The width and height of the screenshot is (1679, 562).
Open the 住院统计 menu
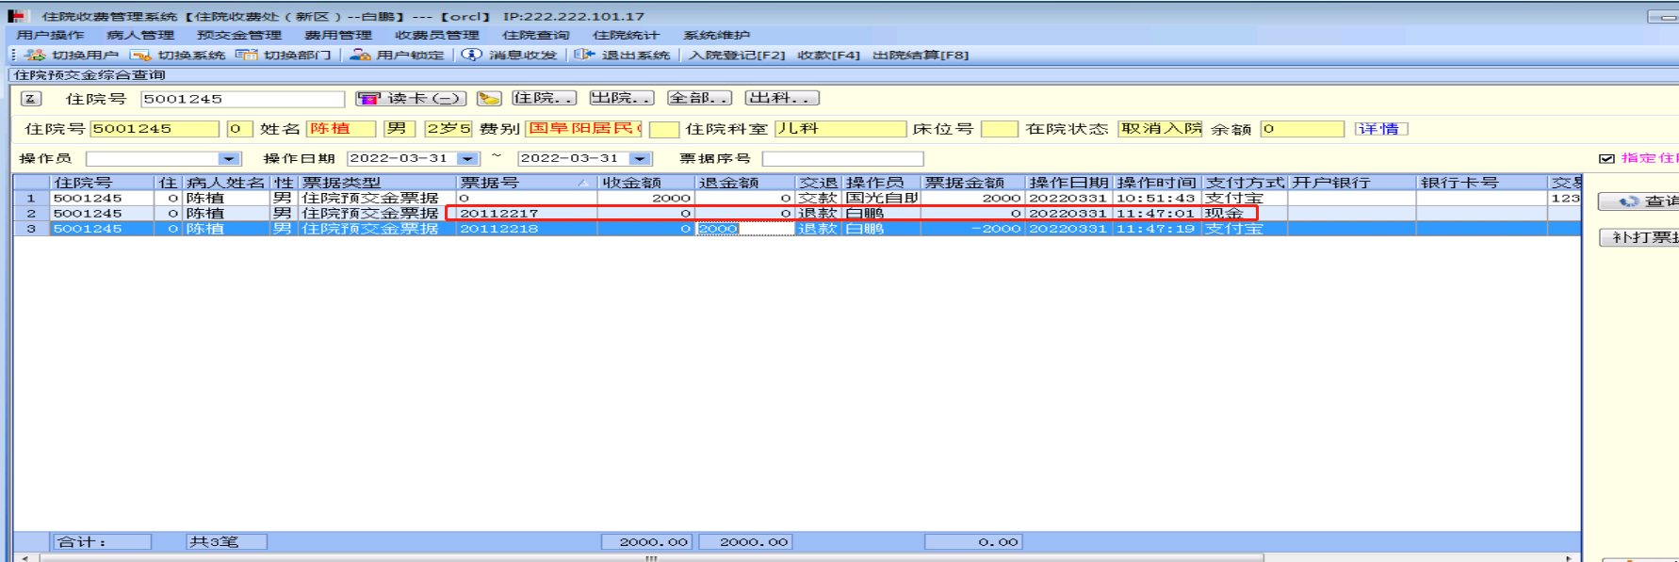pos(626,35)
